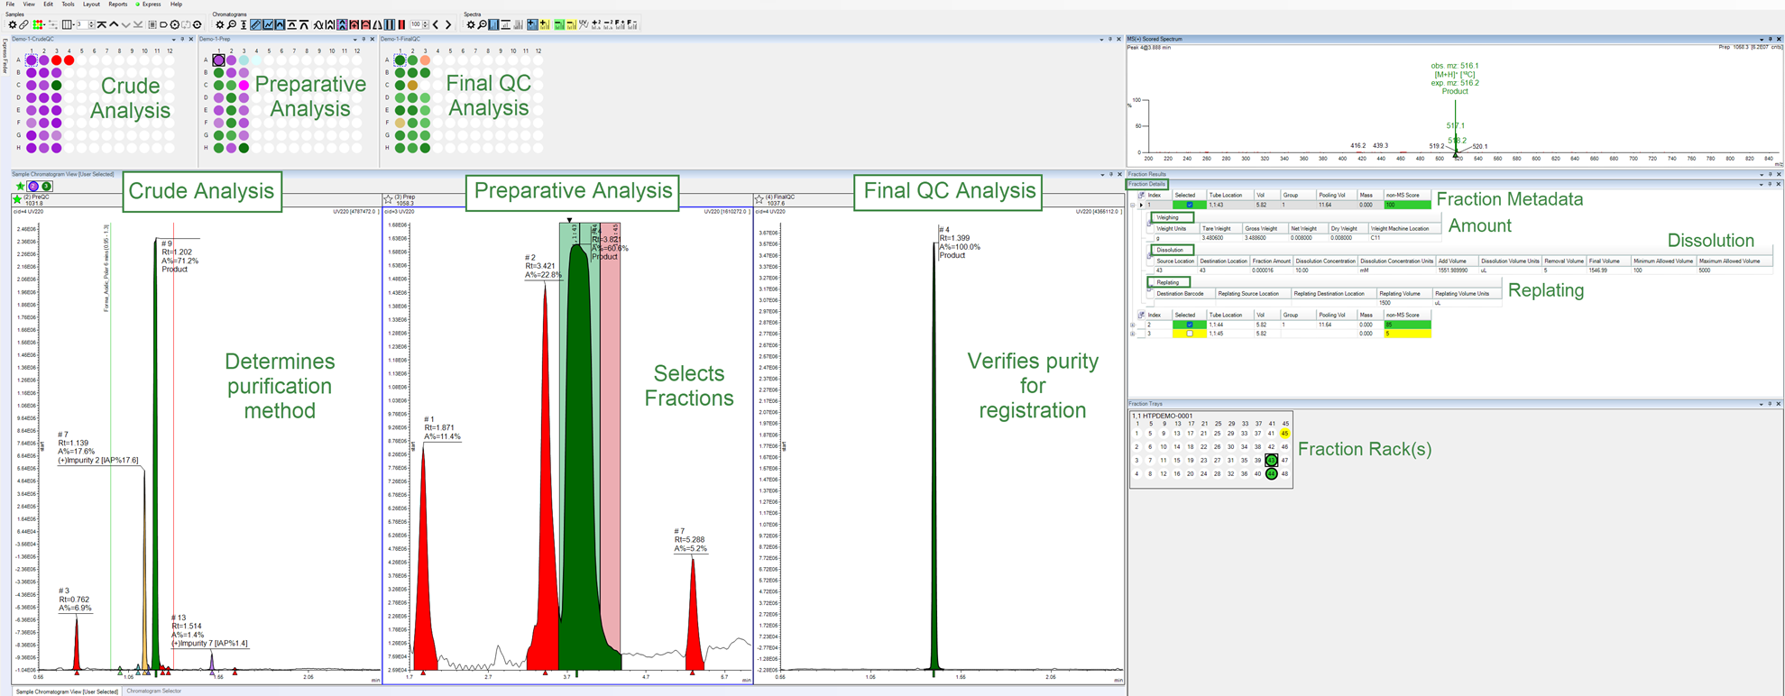Click the sample column count field showing 3
1785x696 pixels.
(x=82, y=24)
